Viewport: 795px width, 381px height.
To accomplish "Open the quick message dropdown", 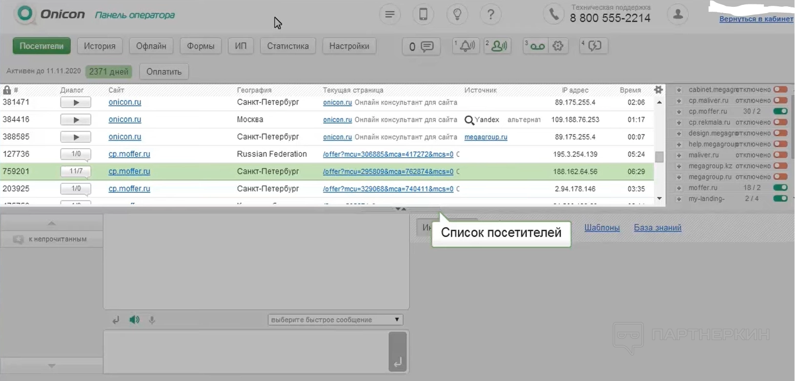I will coord(335,320).
